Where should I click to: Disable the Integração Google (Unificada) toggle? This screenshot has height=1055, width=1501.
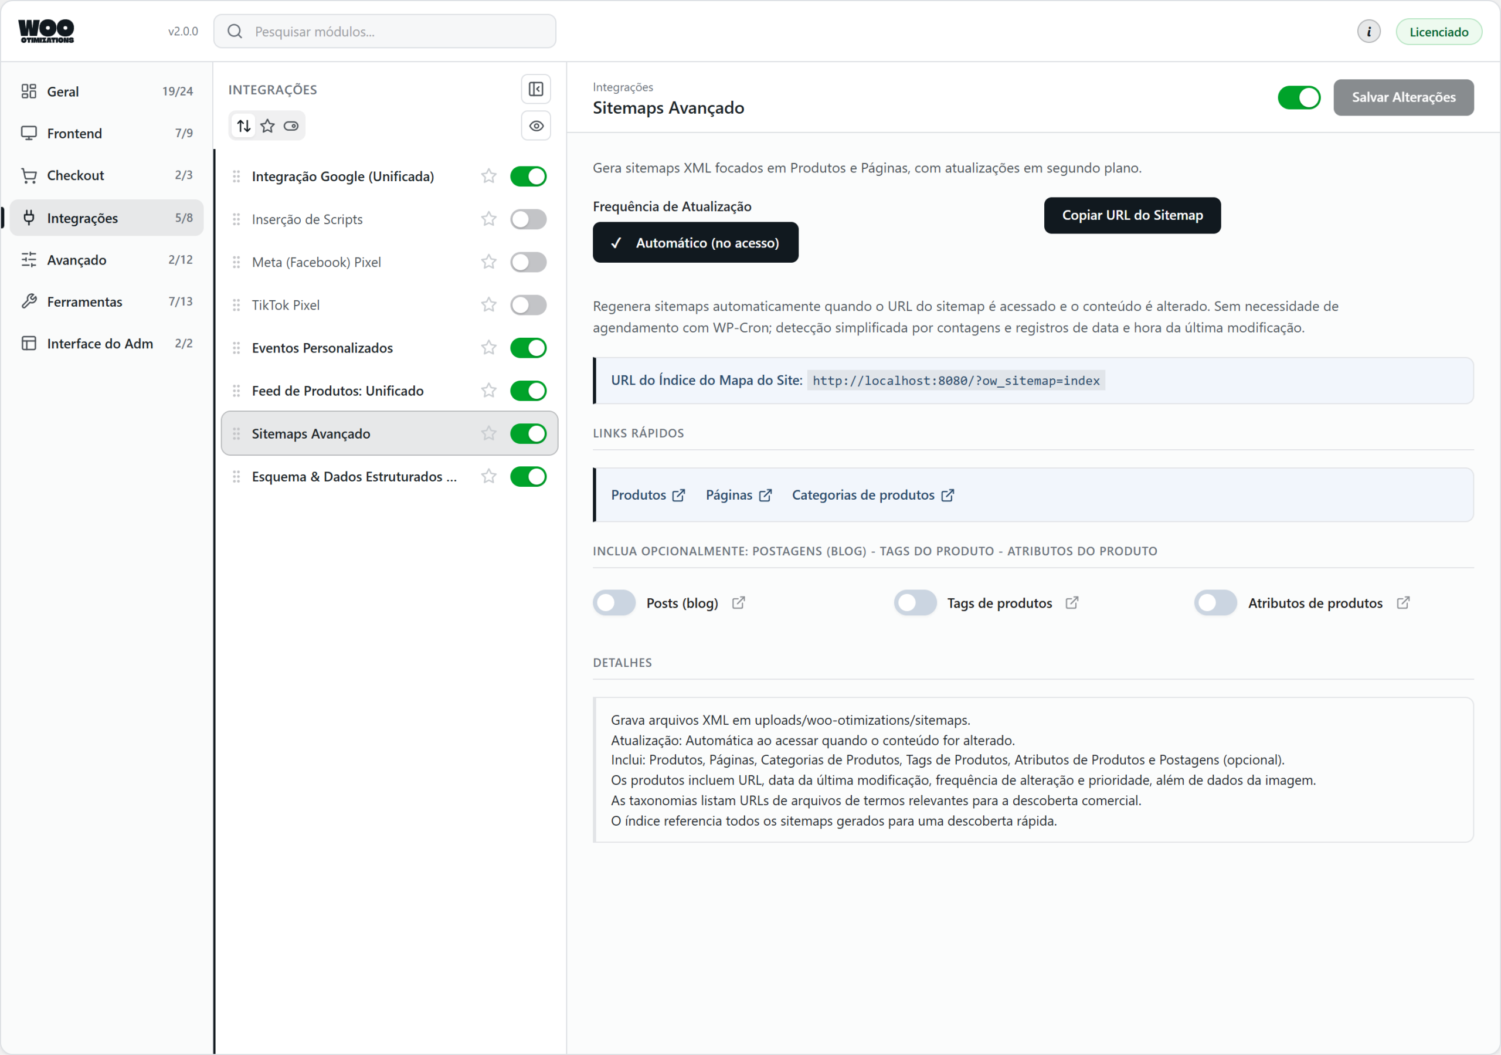coord(528,176)
